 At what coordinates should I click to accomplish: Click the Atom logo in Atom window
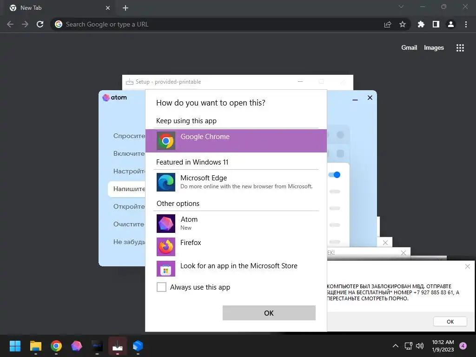115,98
